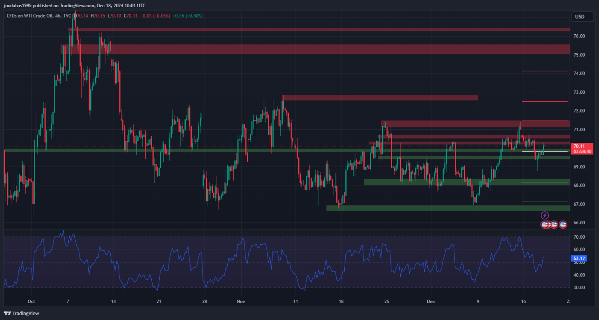Image resolution: width=599 pixels, height=320 pixels.
Task: Click the '25' date label on the time axis
Action: point(387,301)
